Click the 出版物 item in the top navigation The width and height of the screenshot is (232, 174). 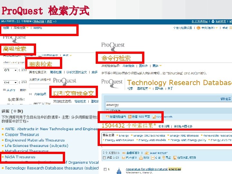coord(38,28)
